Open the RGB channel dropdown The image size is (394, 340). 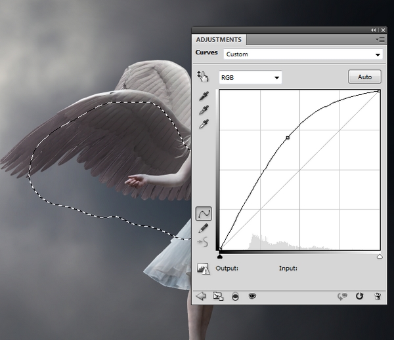click(x=250, y=77)
